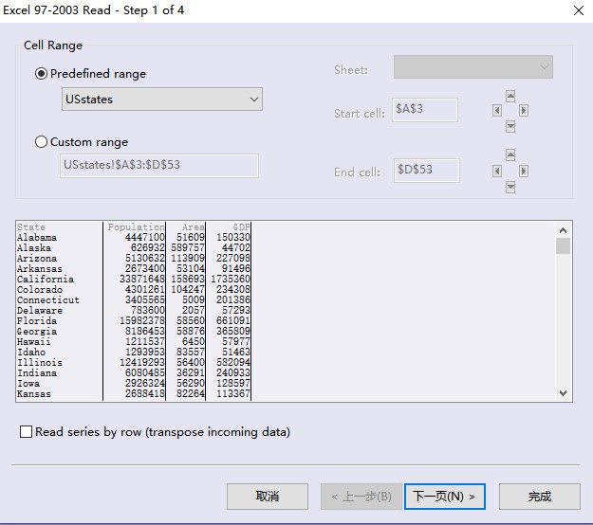Click the 取消 cancel button
593x525 pixels.
point(268,497)
